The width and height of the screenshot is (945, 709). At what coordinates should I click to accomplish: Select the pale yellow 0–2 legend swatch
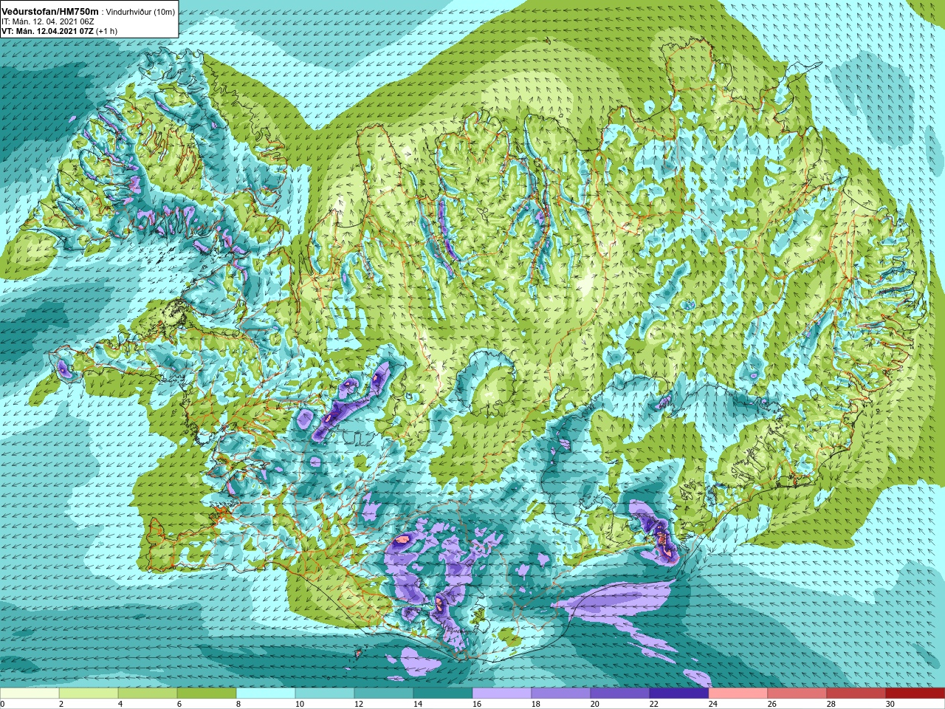click(x=30, y=693)
